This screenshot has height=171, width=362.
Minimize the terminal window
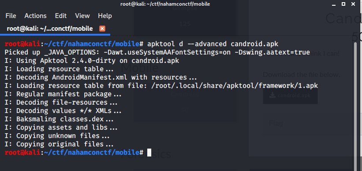334,4
